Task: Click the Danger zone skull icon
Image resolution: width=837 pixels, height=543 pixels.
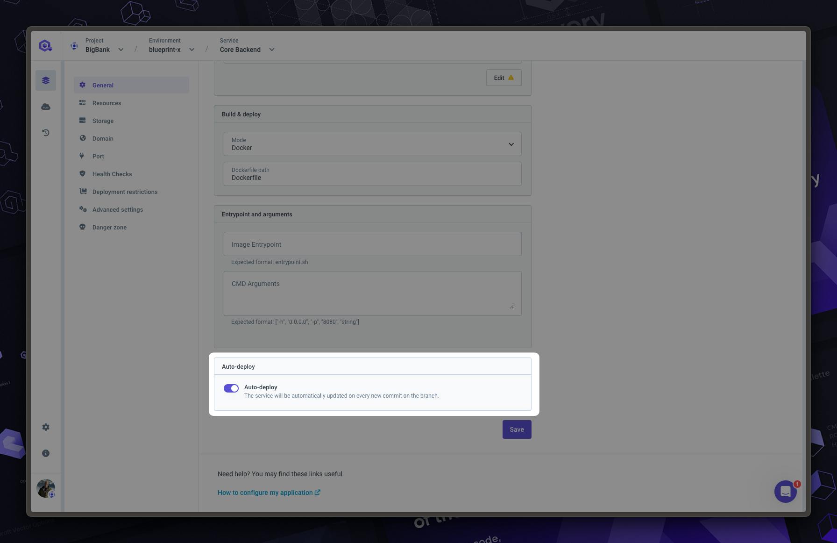Action: [x=83, y=227]
